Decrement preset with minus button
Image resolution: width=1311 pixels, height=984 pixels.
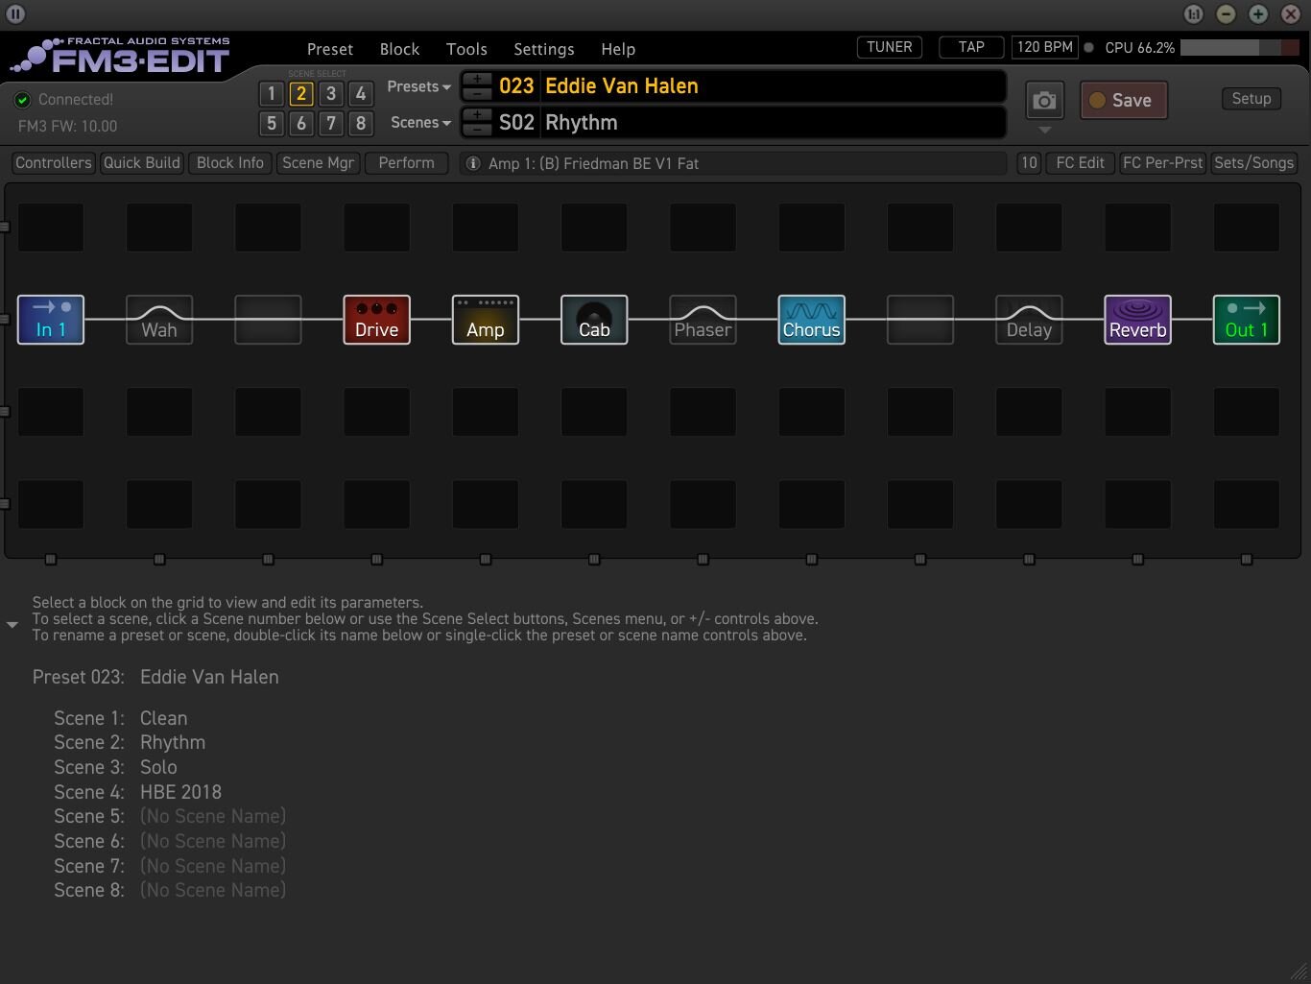pos(477,93)
